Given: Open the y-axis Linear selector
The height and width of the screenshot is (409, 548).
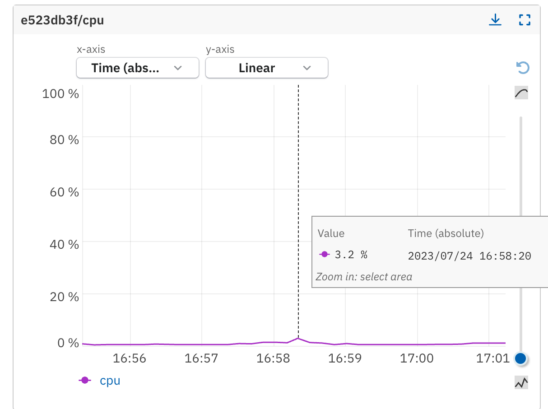Looking at the screenshot, I should (266, 68).
